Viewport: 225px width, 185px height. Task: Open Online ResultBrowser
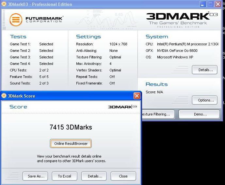(x=71, y=144)
